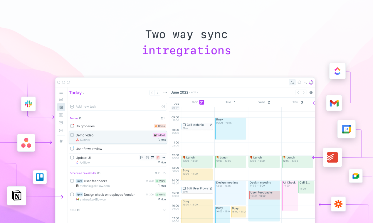Screen dimensions: 373x223
Task: Select the Tue 1 day header
Action: pos(231,102)
